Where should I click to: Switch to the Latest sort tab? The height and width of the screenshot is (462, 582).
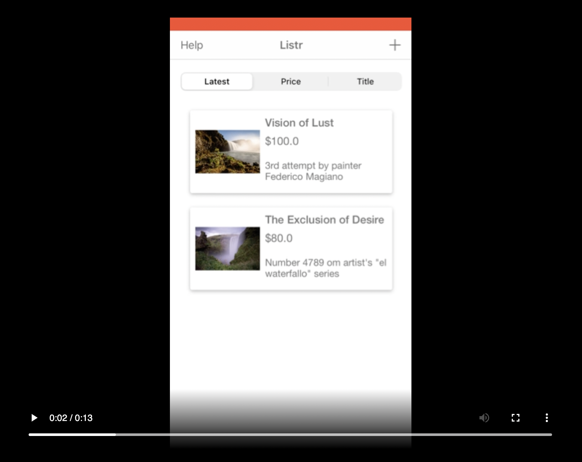click(x=217, y=81)
